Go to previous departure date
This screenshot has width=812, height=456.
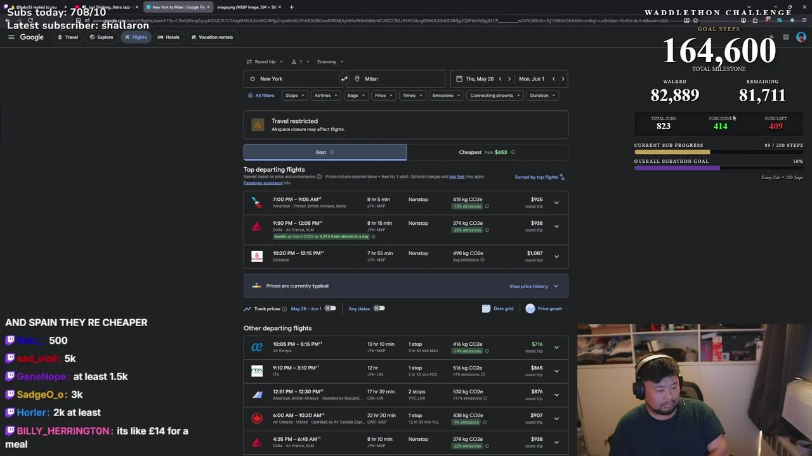click(500, 79)
